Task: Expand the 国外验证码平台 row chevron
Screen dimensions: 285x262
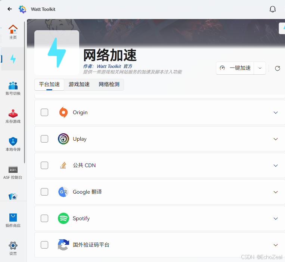Action: tap(276, 245)
